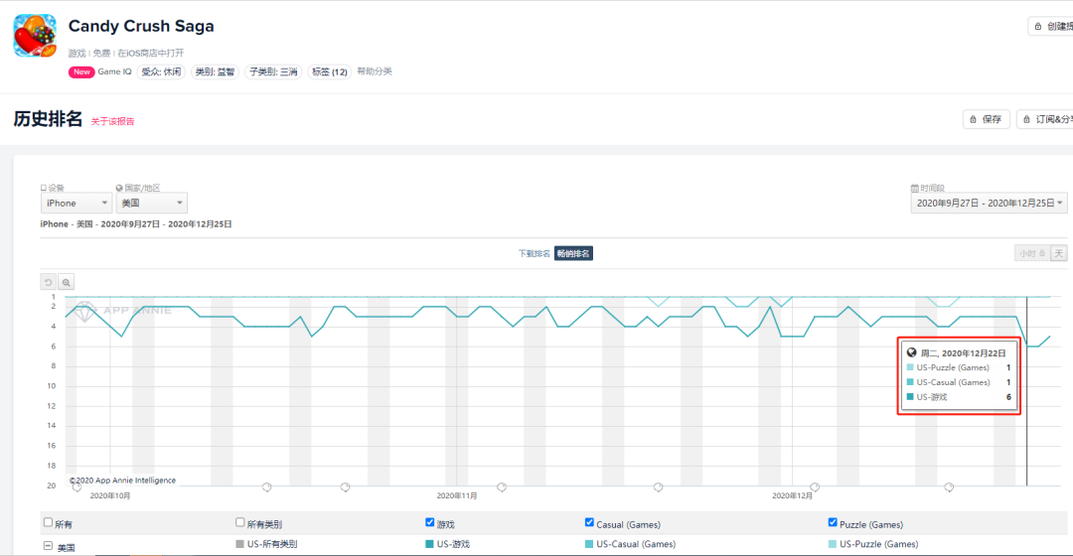
Task: Click the 2020年10月 axis label
Action: [110, 495]
